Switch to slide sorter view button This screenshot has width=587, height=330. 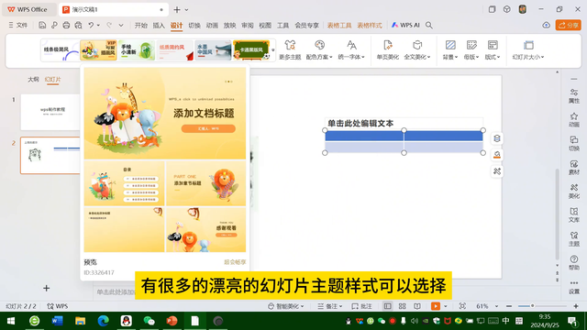[x=403, y=306]
